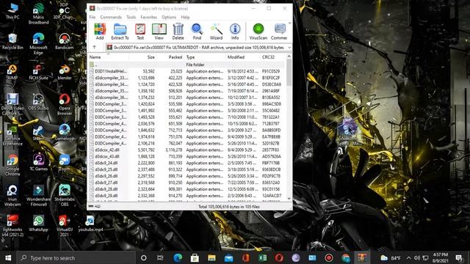470x264 pixels.
Task: Click the Add toolbar icon in WinRAR
Action: tap(100, 32)
